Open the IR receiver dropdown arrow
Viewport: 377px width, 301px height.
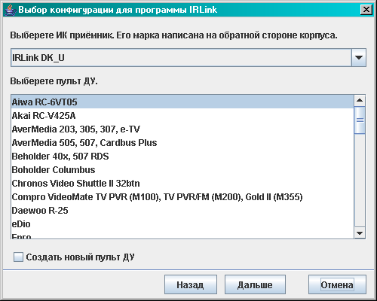click(x=359, y=58)
